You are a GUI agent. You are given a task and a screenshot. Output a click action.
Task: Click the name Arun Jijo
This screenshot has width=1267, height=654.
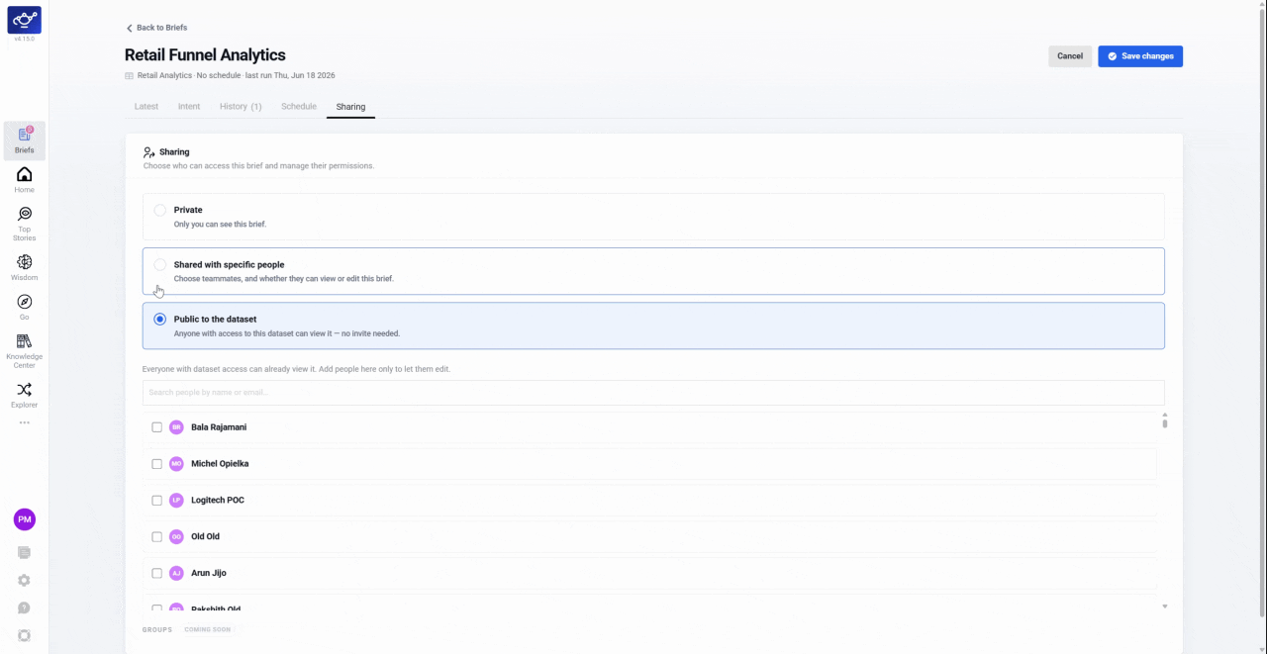click(x=209, y=573)
